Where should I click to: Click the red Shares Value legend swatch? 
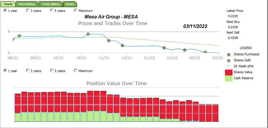229,72
